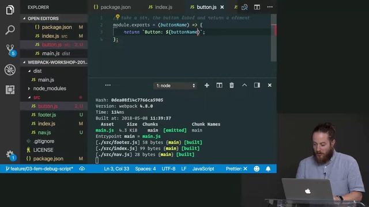Open index.js under the src folder
This screenshot has width=369, height=207.
click(54, 124)
